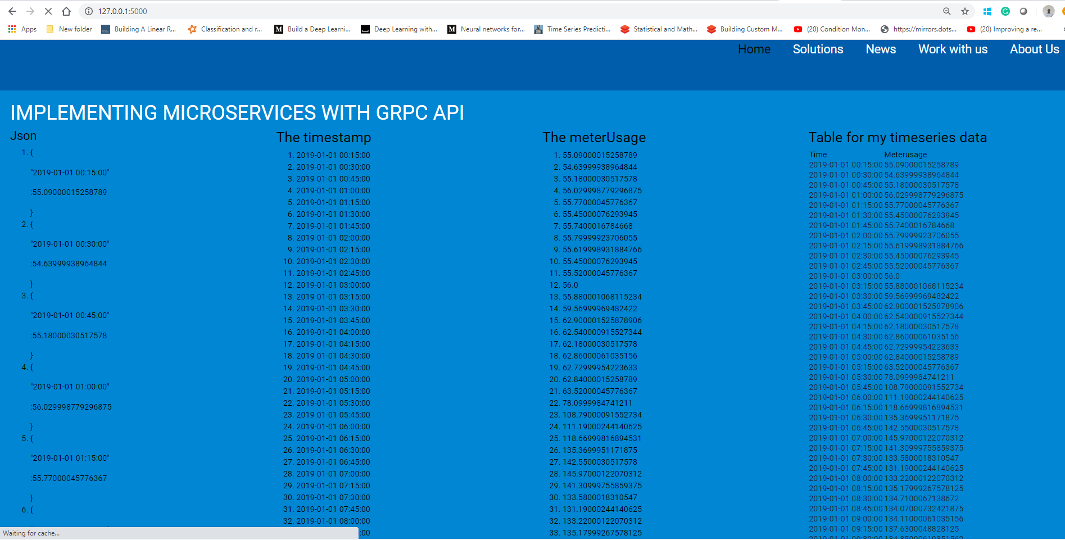The height and width of the screenshot is (540, 1065).
Task: Click the Waiting for cache... status text
Action: tap(31, 533)
